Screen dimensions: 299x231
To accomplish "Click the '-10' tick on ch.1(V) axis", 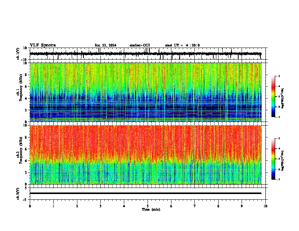I will (x=24, y=60).
